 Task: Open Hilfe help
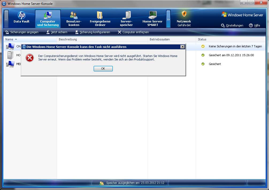255,25
